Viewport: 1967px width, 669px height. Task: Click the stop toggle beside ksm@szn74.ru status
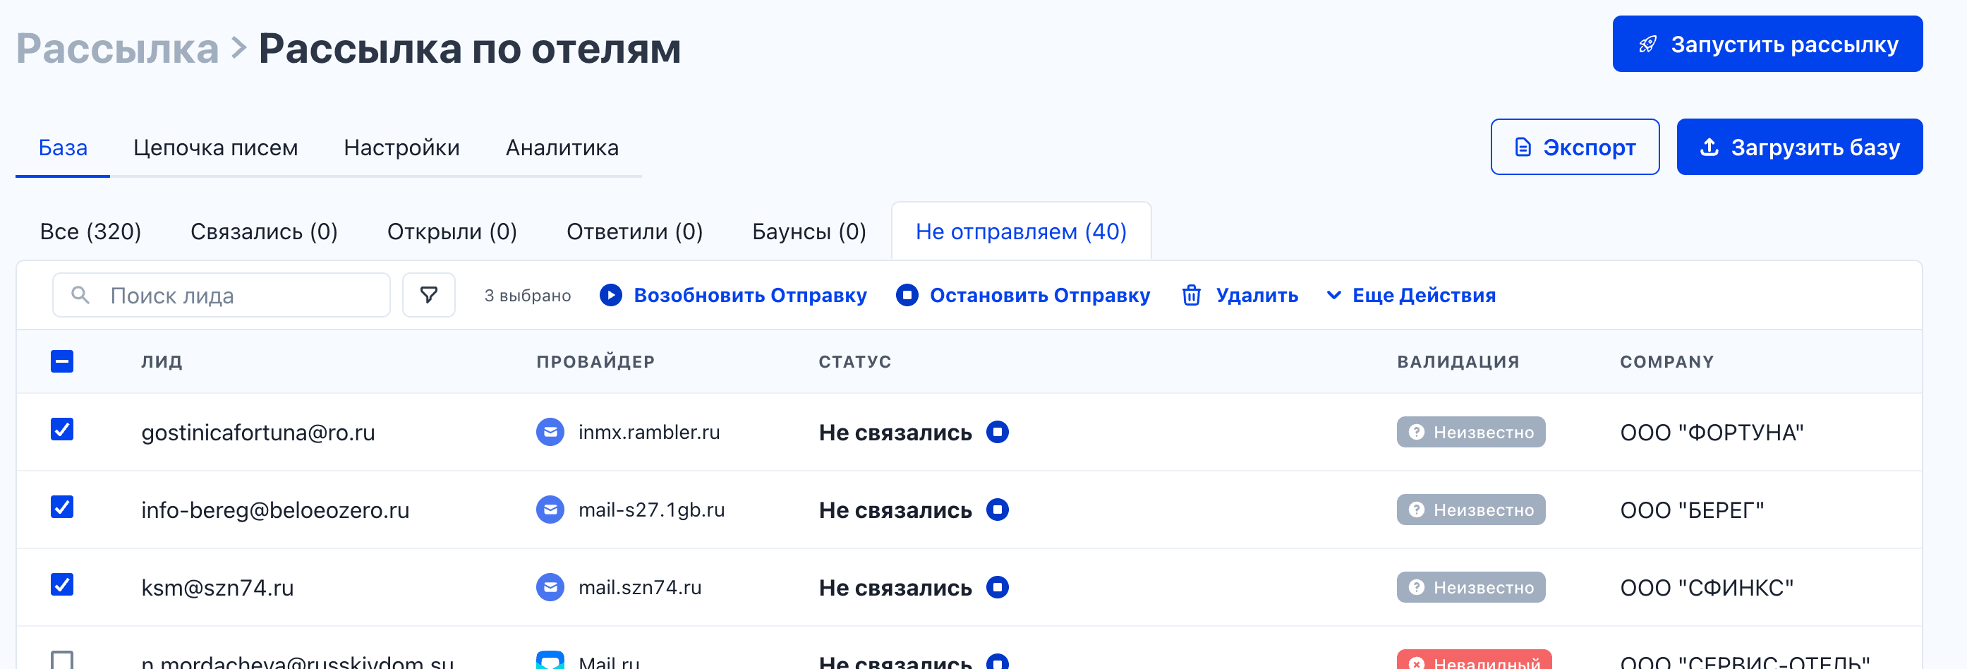click(x=997, y=586)
